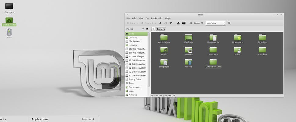Screen dimensions: 296x122
Task: Open the View menu
Action: [141, 18]
